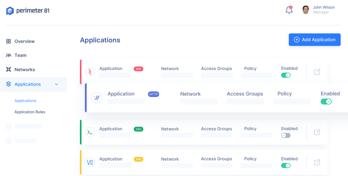Viewport: 348px width, 176px height.
Task: Disable the HTTP application toggle
Action: click(326, 101)
